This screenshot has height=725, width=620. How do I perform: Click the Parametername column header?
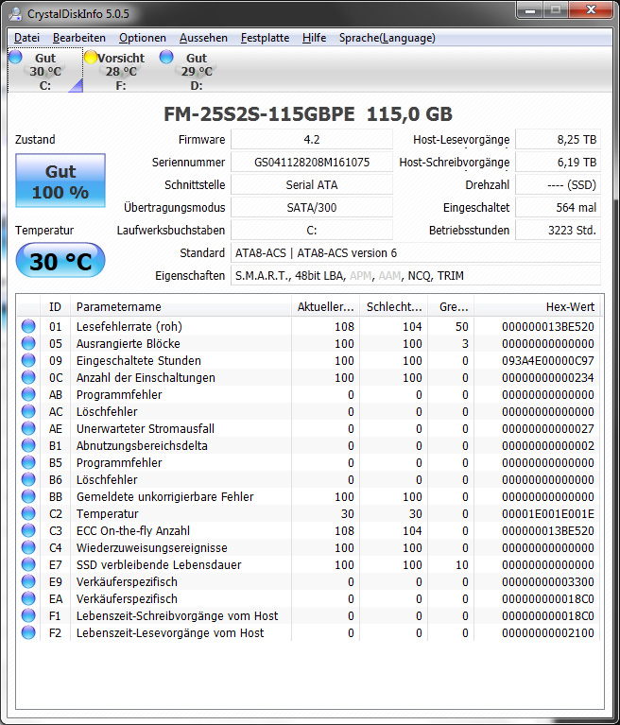(x=181, y=306)
